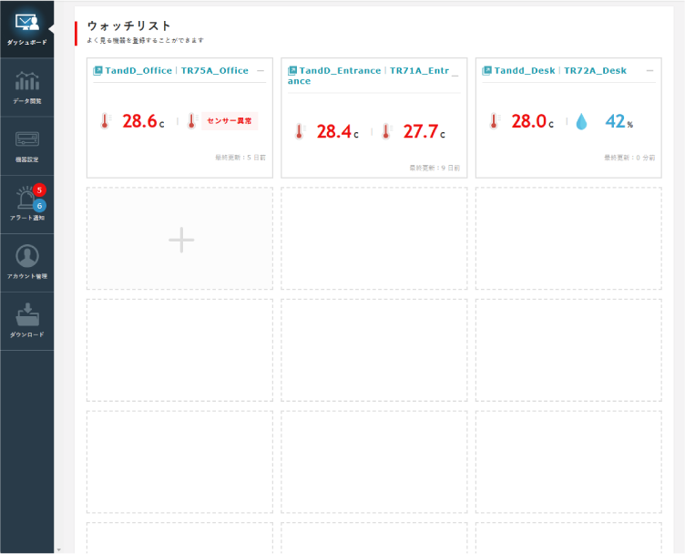Remove TandD_Office card with minus button
The width and height of the screenshot is (685, 554).
pyautogui.click(x=261, y=70)
